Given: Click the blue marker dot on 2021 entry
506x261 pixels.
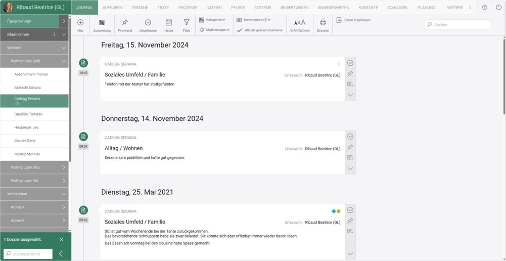Looking at the screenshot, I should pyautogui.click(x=334, y=211).
